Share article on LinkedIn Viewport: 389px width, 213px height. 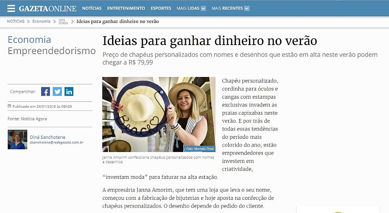69,91
